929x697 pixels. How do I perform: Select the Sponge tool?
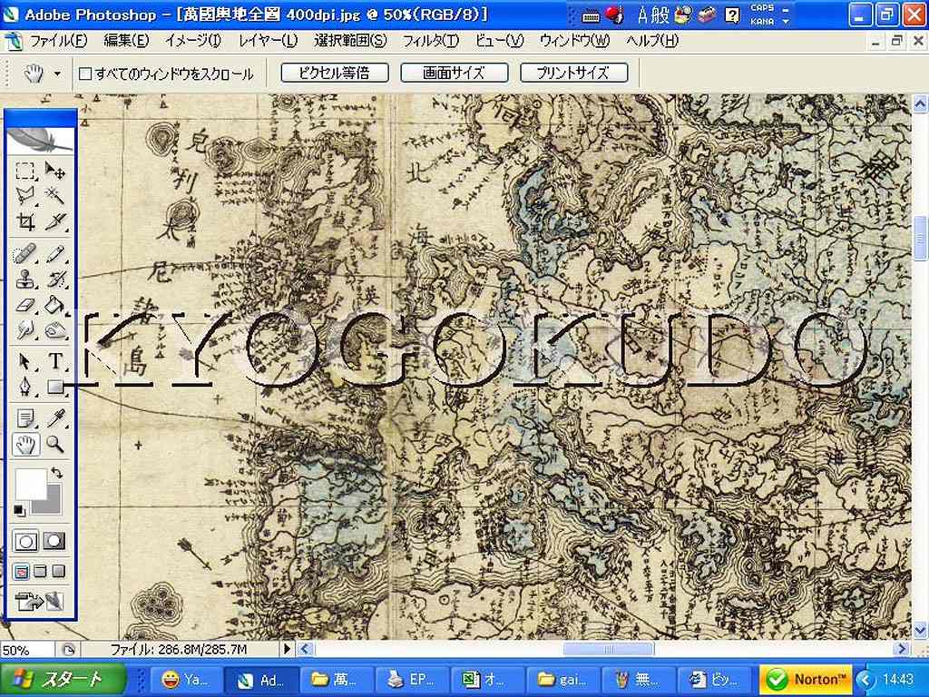pos(55,329)
